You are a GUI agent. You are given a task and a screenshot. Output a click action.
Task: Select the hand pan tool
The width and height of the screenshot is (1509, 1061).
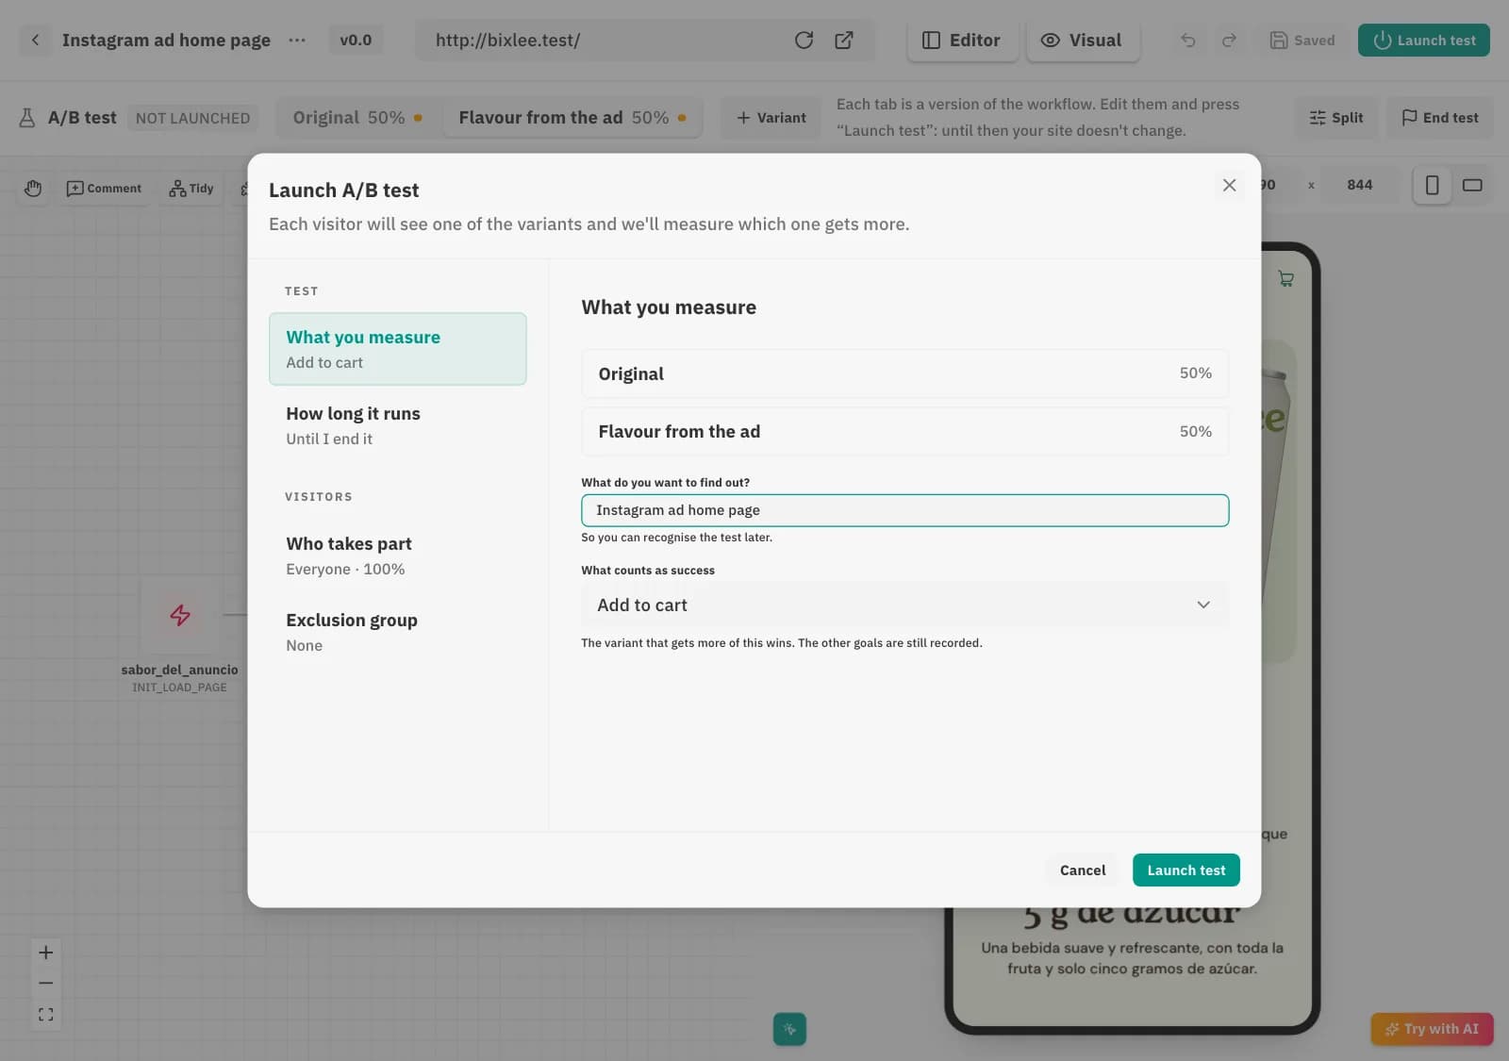click(x=33, y=189)
